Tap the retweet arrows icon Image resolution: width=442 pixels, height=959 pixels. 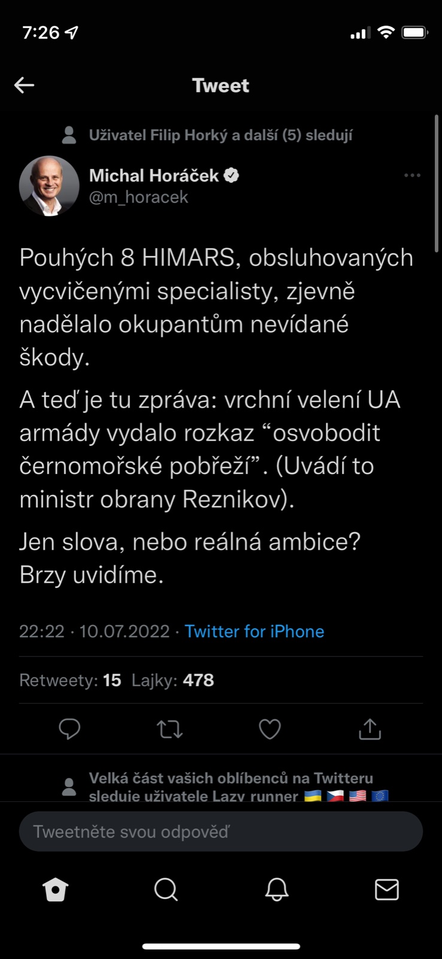(x=169, y=729)
